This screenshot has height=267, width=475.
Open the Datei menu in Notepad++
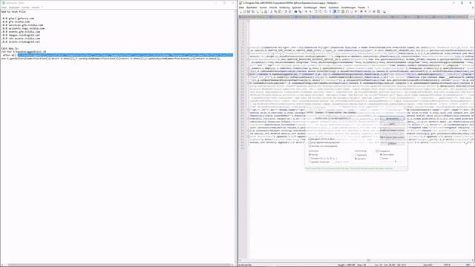coord(241,7)
